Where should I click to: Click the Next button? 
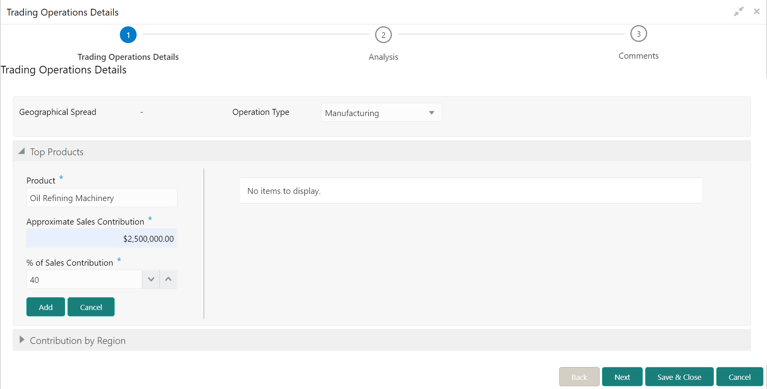[622, 377]
